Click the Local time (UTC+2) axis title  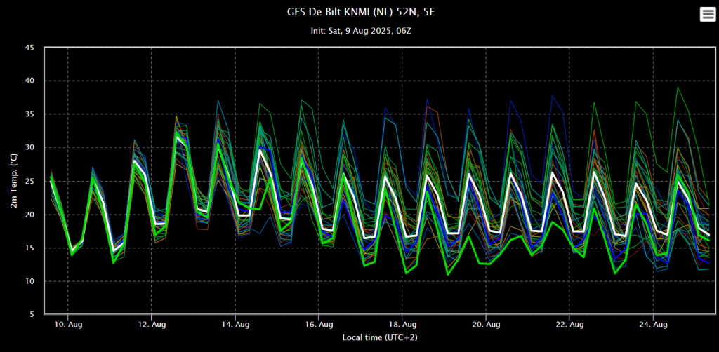pyautogui.click(x=380, y=338)
